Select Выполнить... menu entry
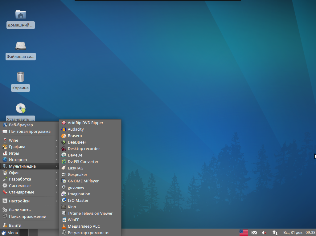The width and height of the screenshot is (316, 236). pyautogui.click(x=30, y=210)
